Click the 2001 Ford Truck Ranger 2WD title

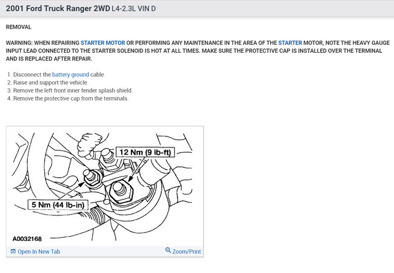coord(58,8)
